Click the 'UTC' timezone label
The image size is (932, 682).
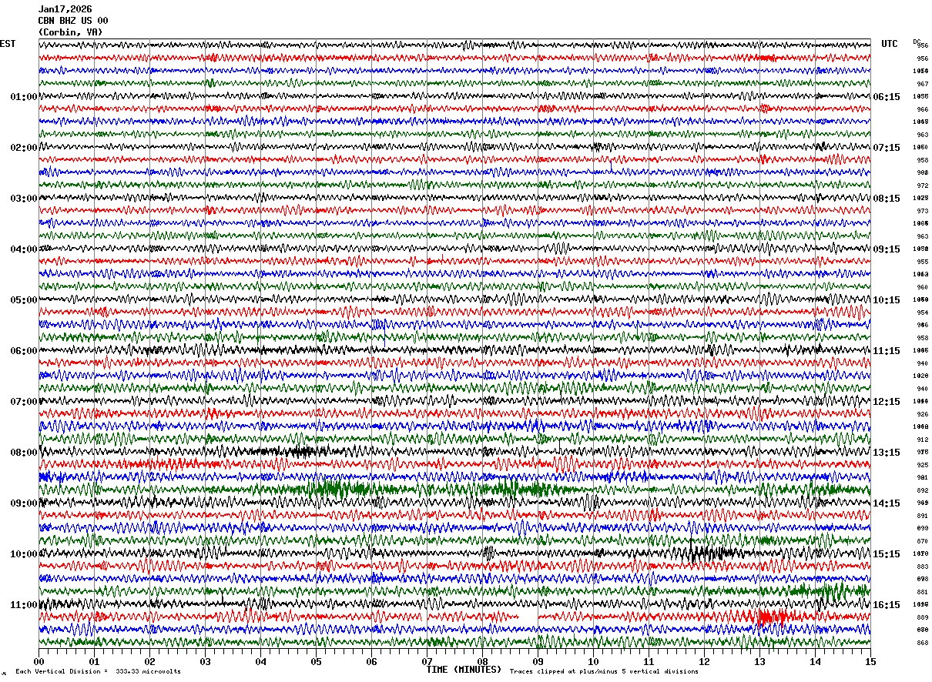click(x=890, y=44)
